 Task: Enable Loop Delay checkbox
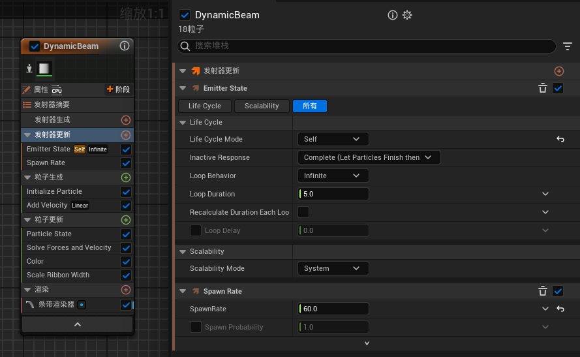coord(195,230)
